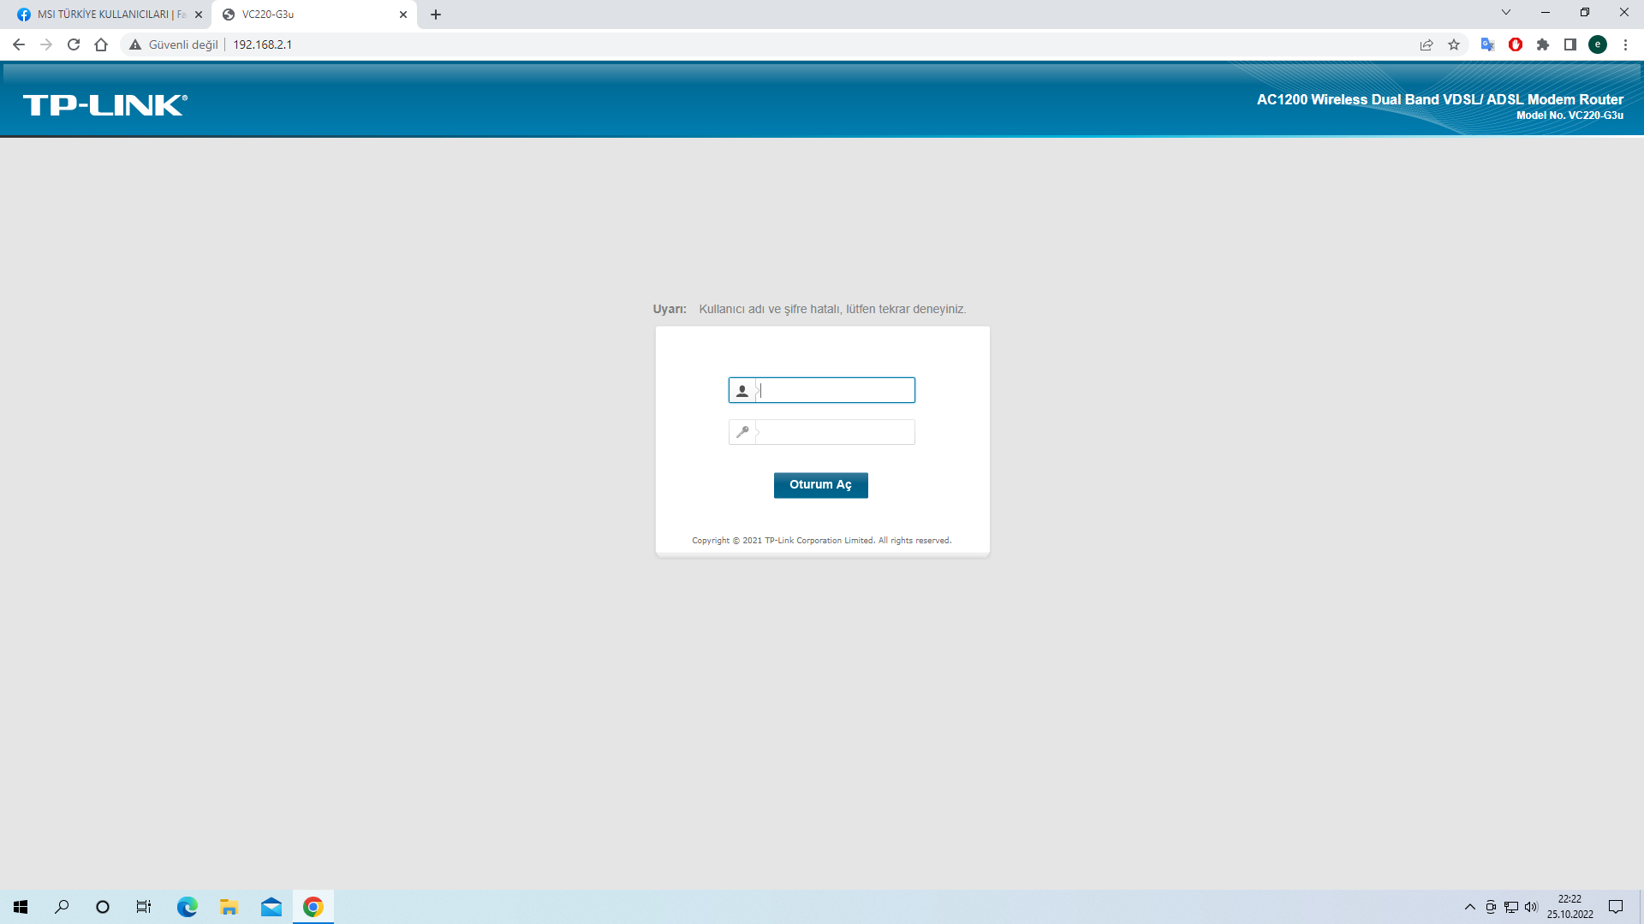Show hidden system tray icons
Image resolution: width=1644 pixels, height=924 pixels.
[1470, 907]
